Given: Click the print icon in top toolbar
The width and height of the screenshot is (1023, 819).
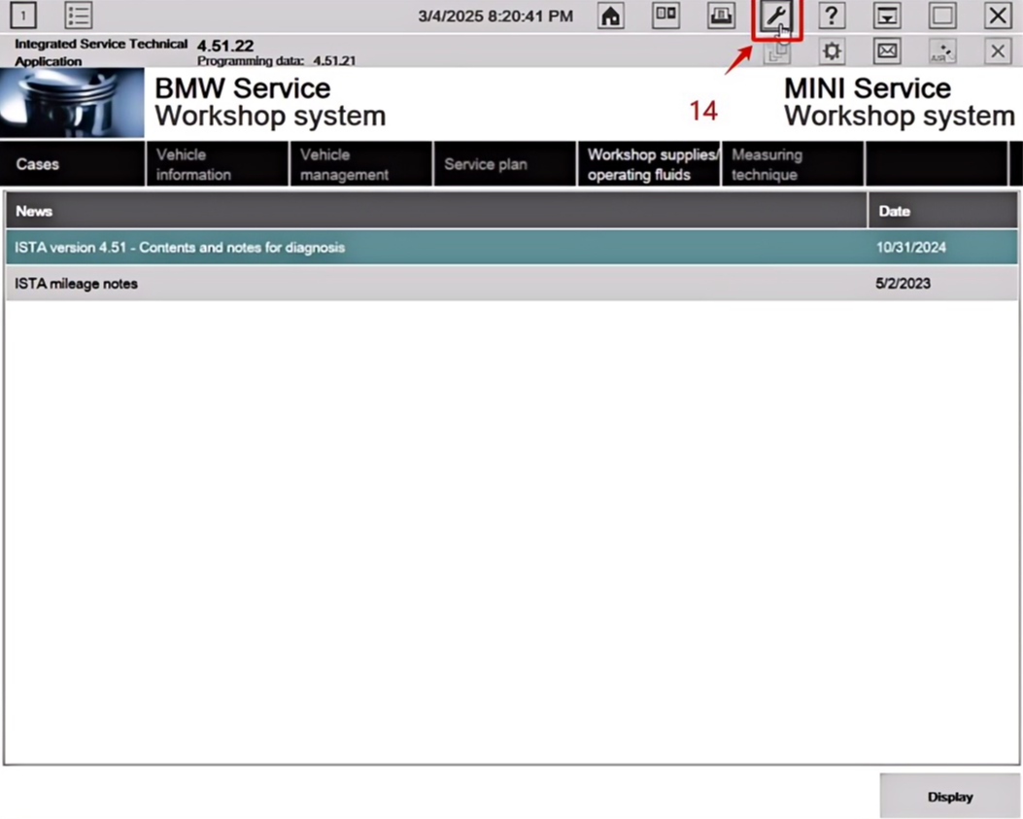Looking at the screenshot, I should pos(720,17).
